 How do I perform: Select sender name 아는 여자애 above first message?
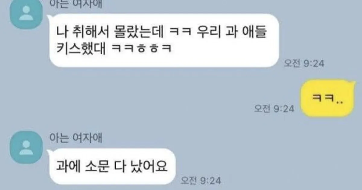point(76,3)
